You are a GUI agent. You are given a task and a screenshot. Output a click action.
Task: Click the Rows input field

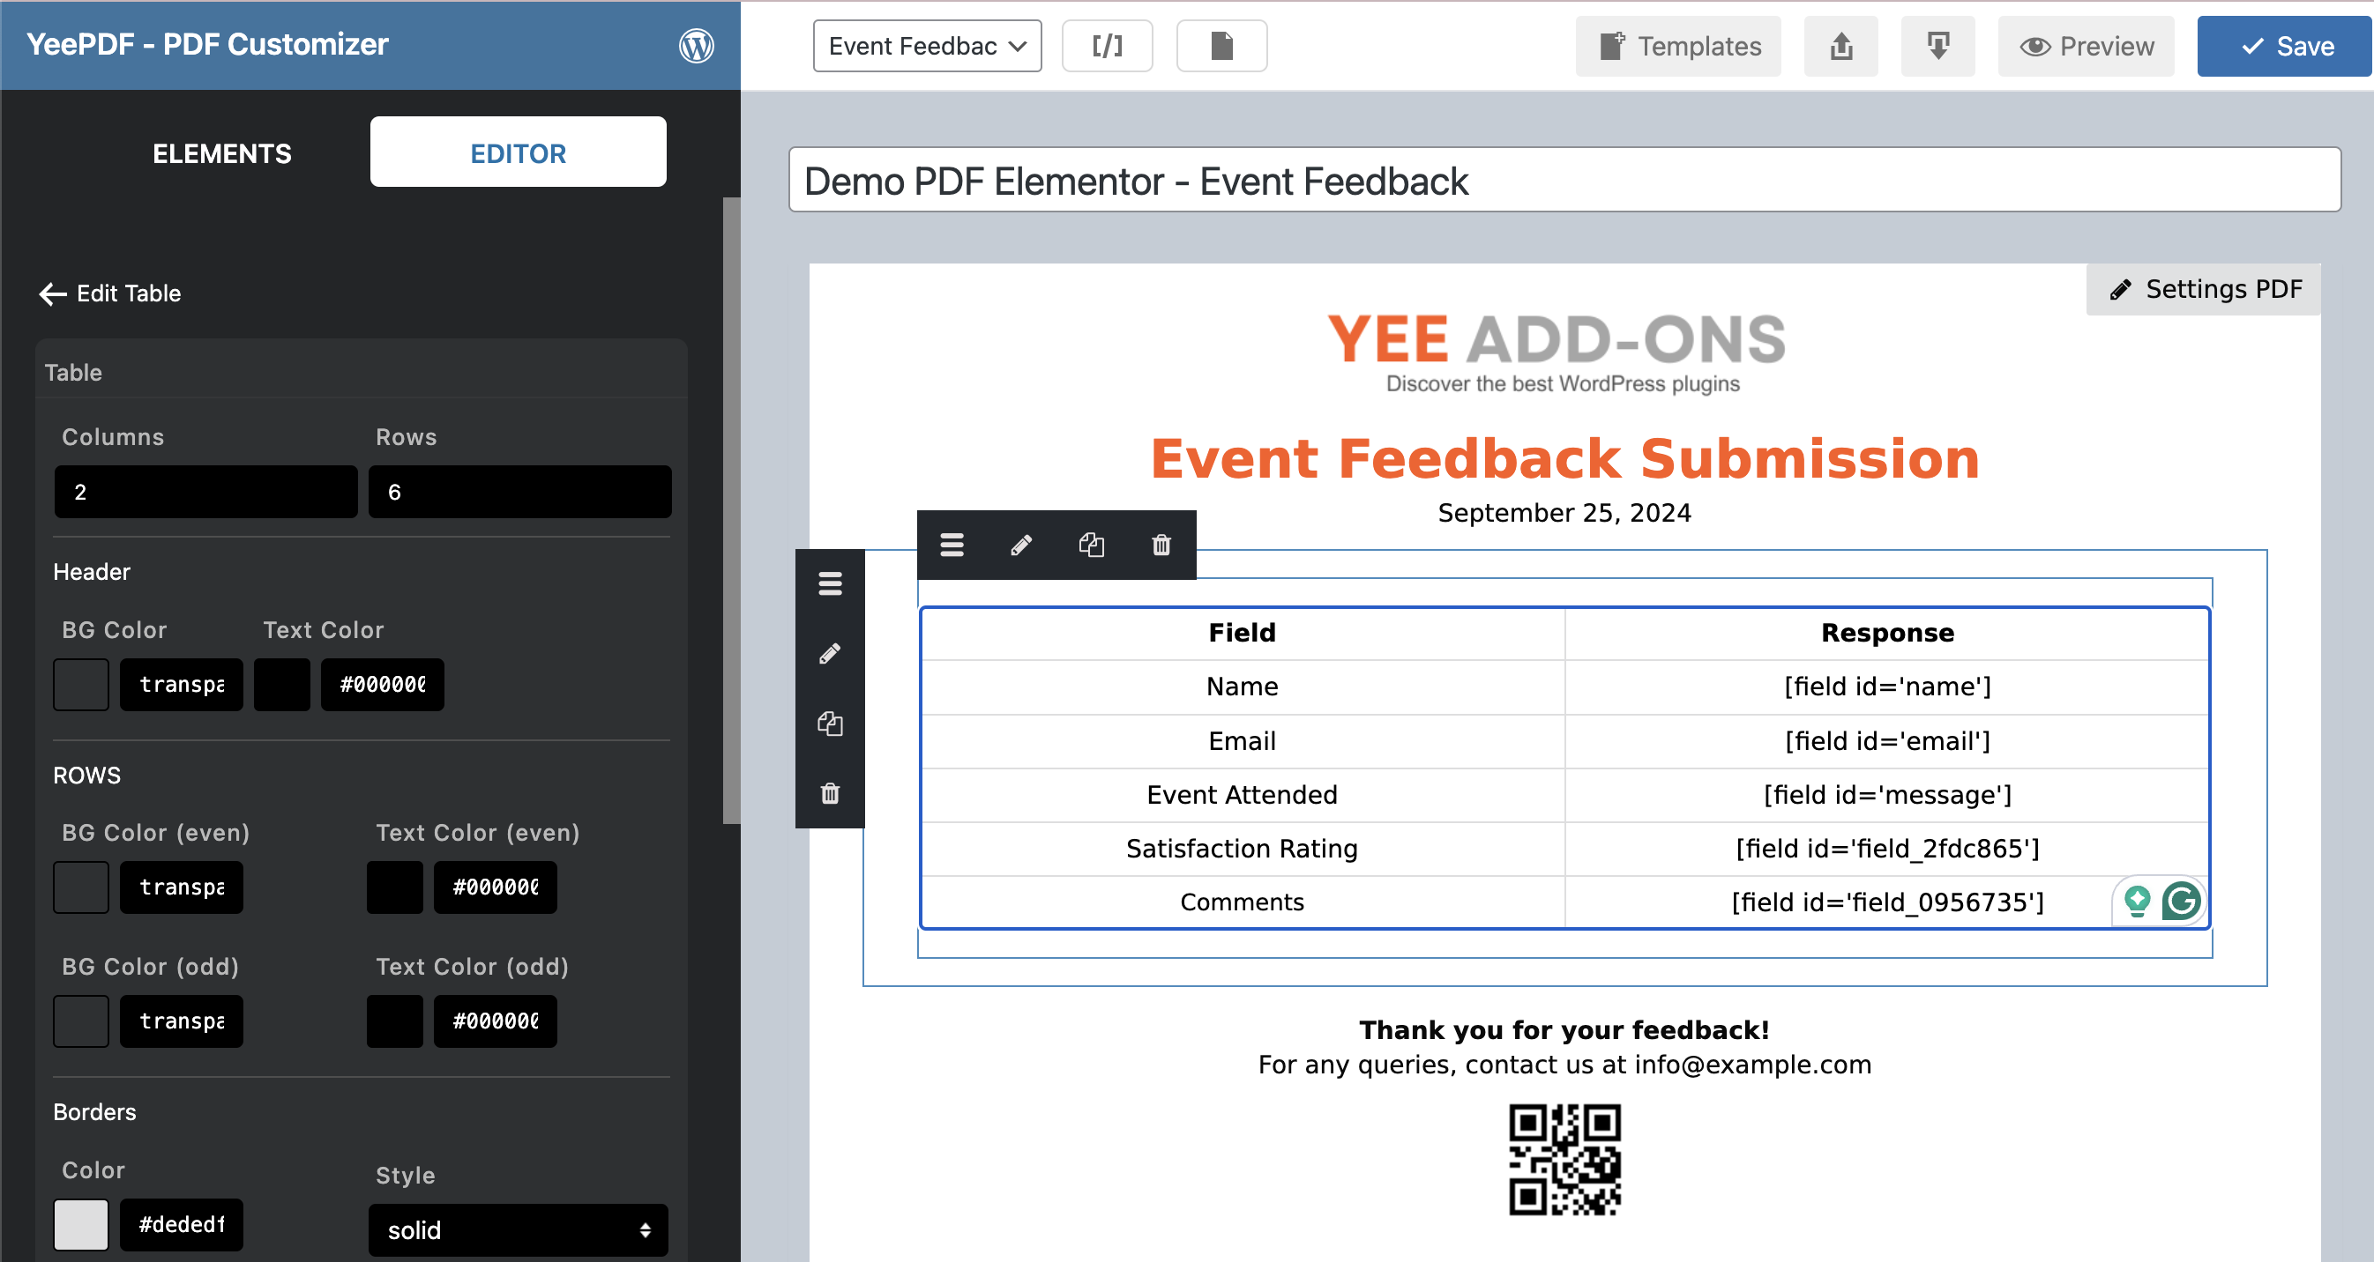[x=519, y=492]
